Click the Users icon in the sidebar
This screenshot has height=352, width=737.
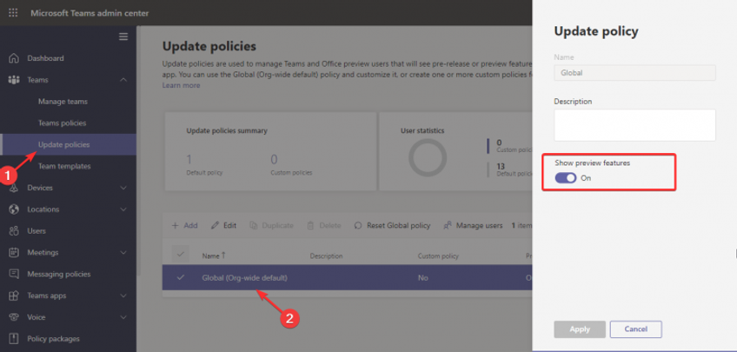[x=14, y=230]
